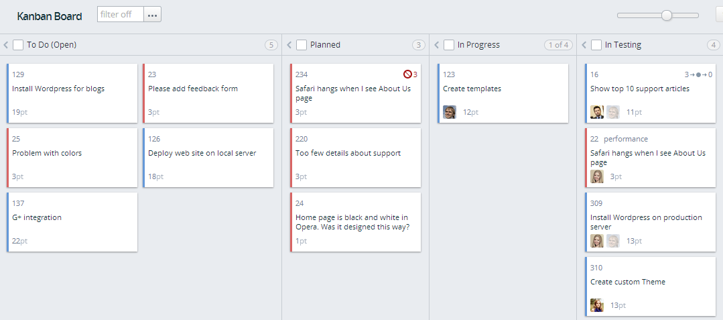Click the avatar on card 22 Safari hangs
This screenshot has width=723, height=320.
[597, 176]
